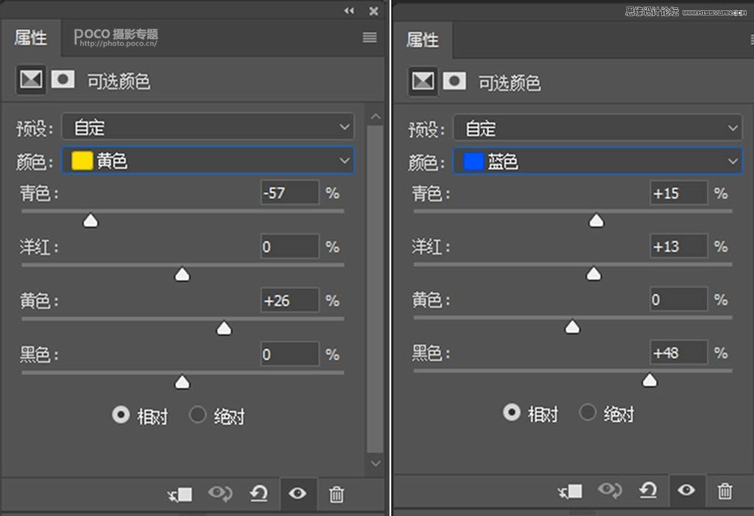Screen dimensions: 754x516
Task: Select 绝对 radio button in left panel
Action: 197,415
